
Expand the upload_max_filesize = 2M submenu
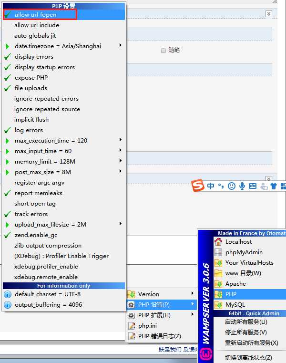(64, 225)
